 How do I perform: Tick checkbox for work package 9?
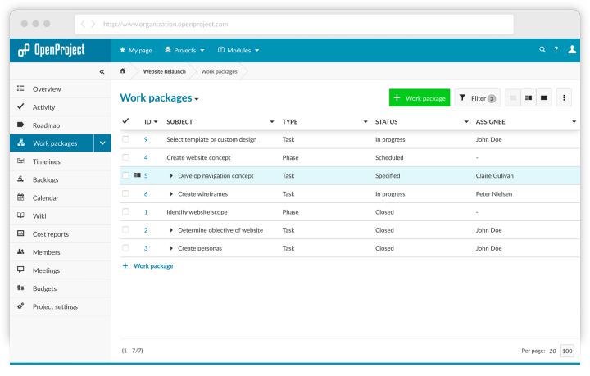pyautogui.click(x=125, y=139)
